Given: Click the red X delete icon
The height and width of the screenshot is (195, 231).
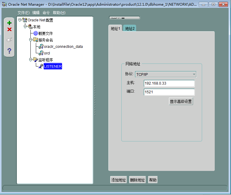Looking at the screenshot, I should pos(9,29).
